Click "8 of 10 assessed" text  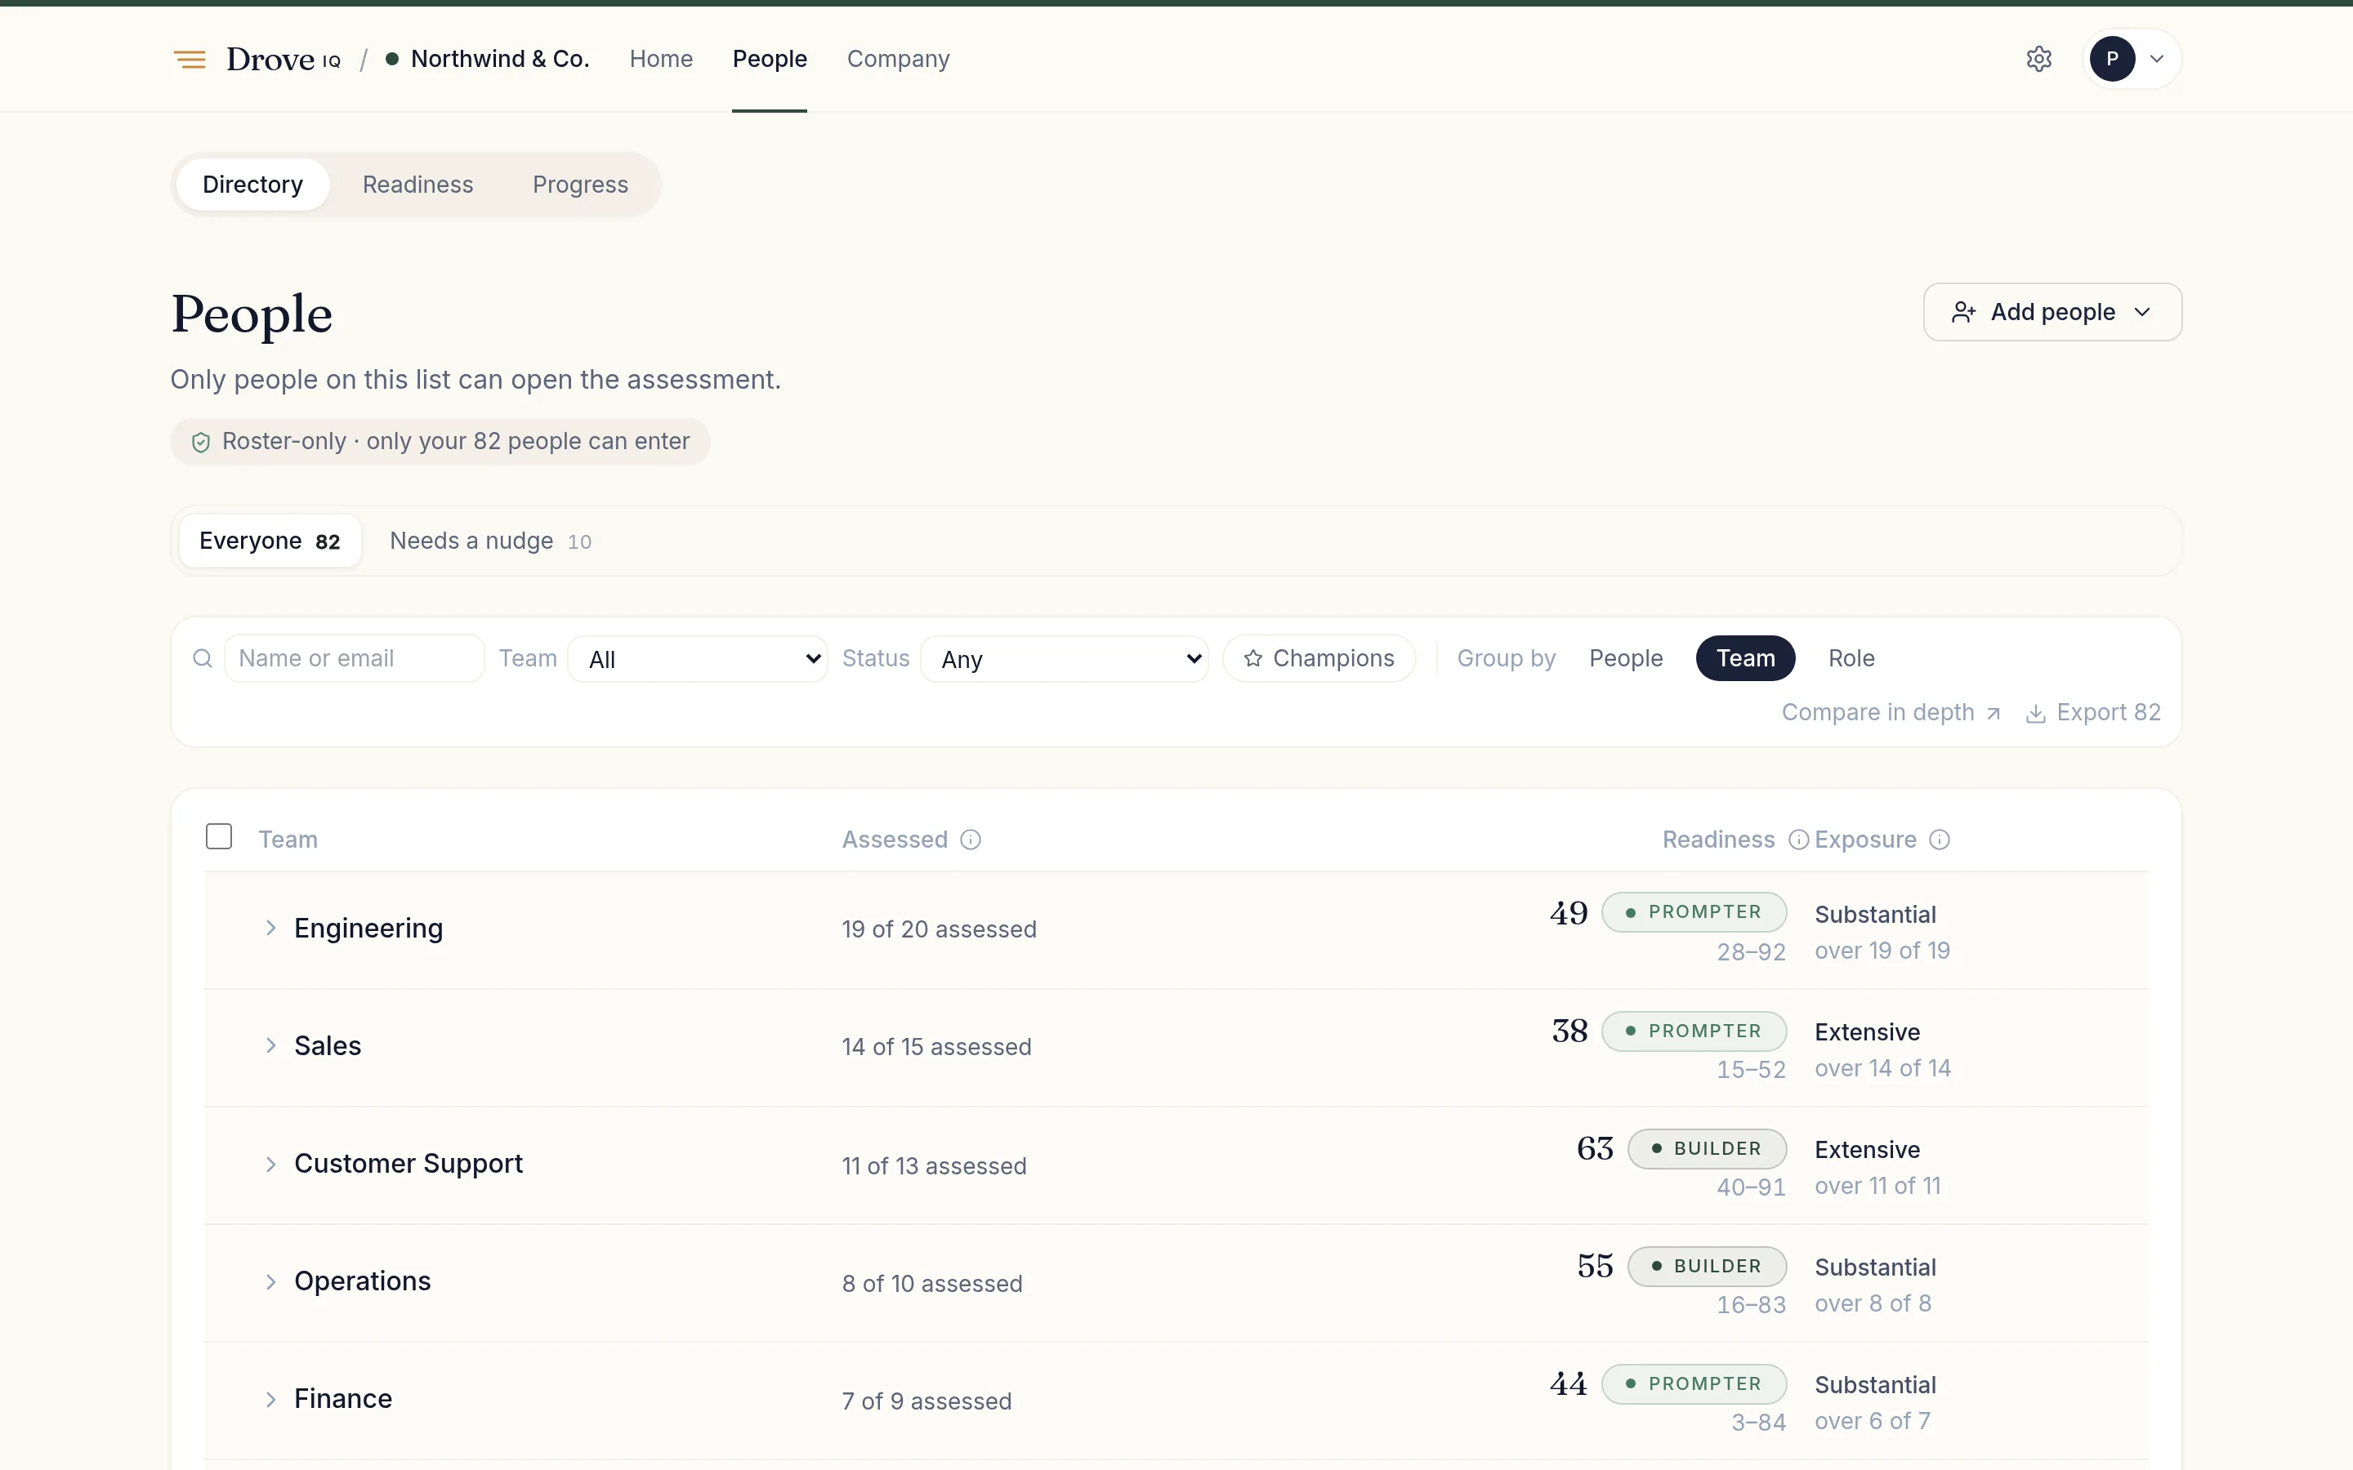point(932,1285)
